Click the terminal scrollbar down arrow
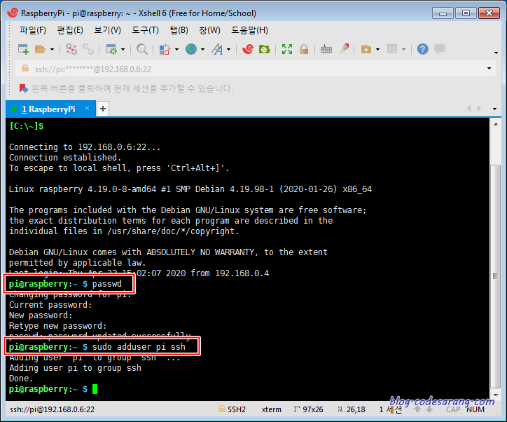 pos(496,395)
